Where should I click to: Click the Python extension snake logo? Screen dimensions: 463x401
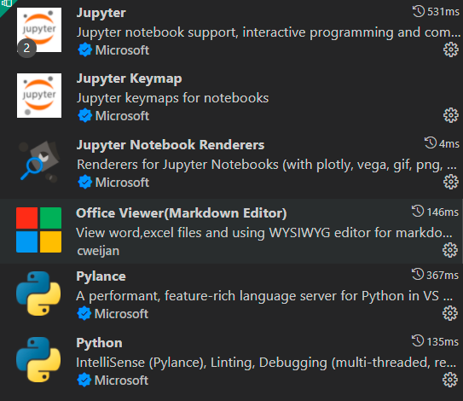(38, 360)
